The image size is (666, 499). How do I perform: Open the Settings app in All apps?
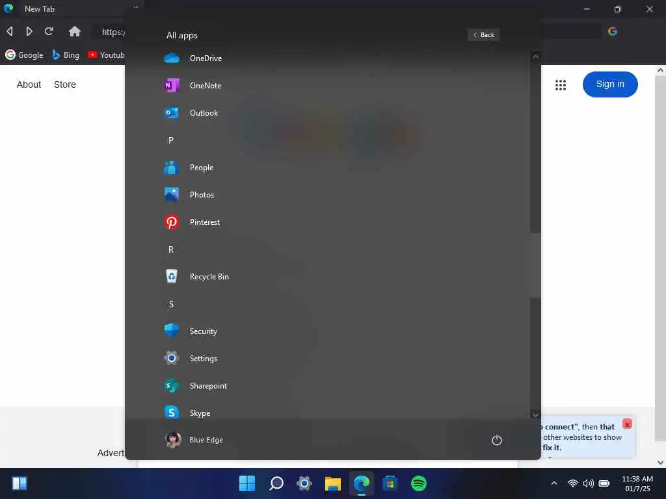pyautogui.click(x=191, y=359)
